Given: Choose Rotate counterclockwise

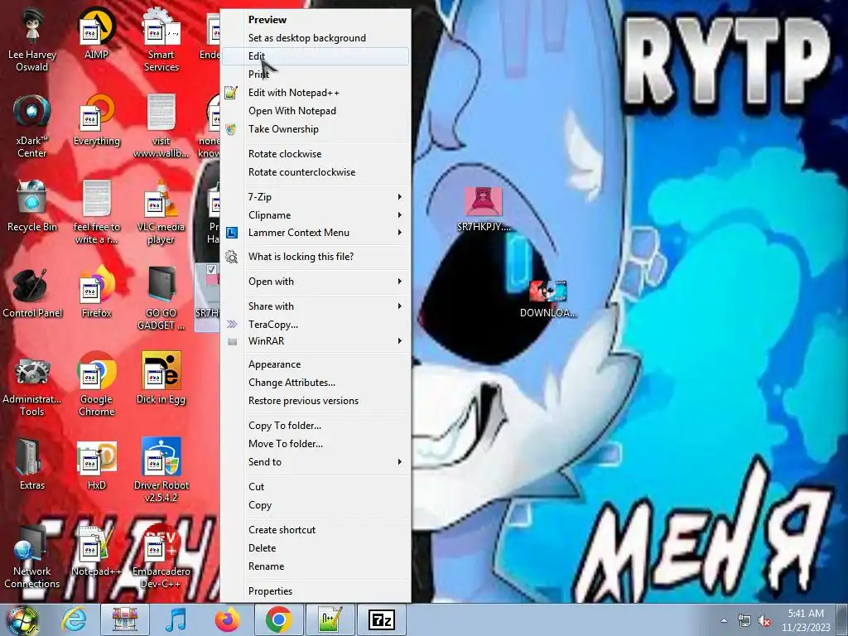Looking at the screenshot, I should [x=316, y=172].
